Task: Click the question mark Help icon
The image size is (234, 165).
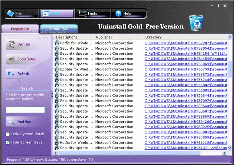Action: tap(118, 13)
